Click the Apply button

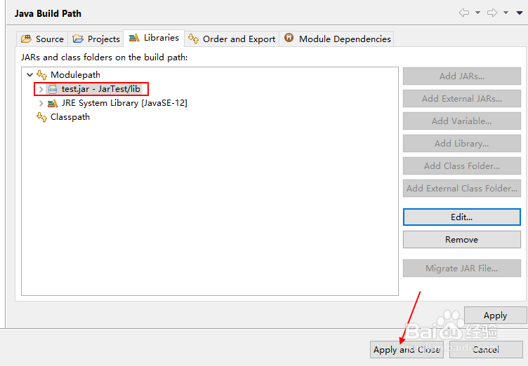pos(495,316)
